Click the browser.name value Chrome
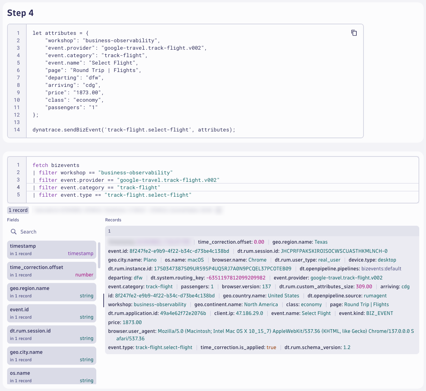The image size is (426, 391). point(257,260)
